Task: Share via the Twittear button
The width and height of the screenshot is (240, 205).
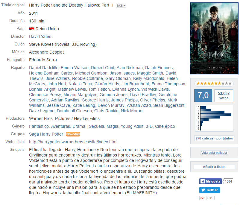Action: pos(209,190)
